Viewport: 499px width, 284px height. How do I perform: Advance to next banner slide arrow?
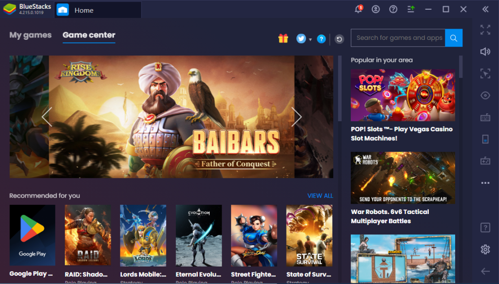296,117
